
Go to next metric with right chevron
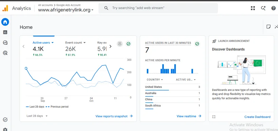111,46
